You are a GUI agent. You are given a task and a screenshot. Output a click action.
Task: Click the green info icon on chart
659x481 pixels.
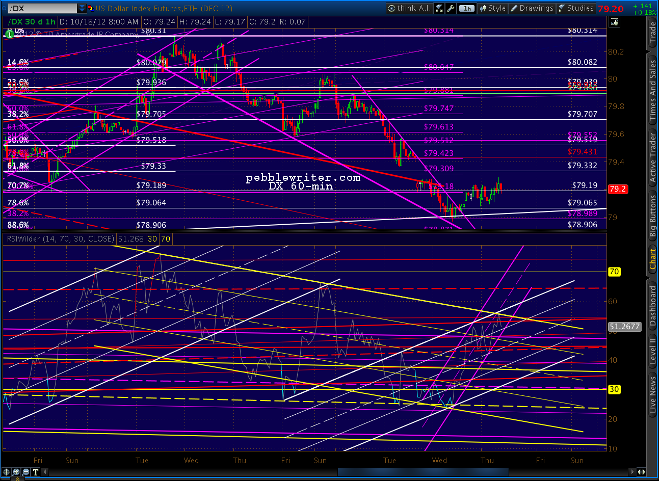click(9, 34)
